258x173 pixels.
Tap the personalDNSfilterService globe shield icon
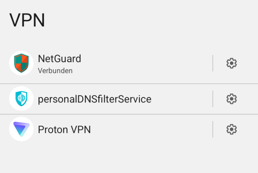click(21, 99)
